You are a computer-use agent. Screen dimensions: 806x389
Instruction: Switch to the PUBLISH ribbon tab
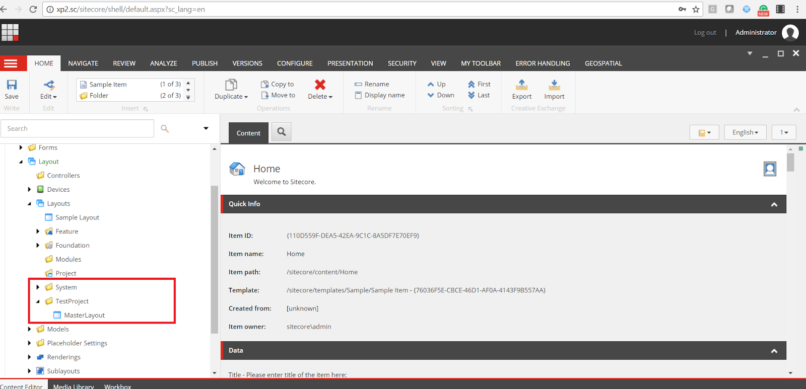(205, 63)
